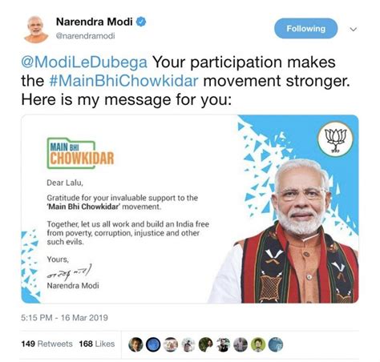Click the signature on the message card
The width and height of the screenshot is (380, 362).
click(x=70, y=271)
